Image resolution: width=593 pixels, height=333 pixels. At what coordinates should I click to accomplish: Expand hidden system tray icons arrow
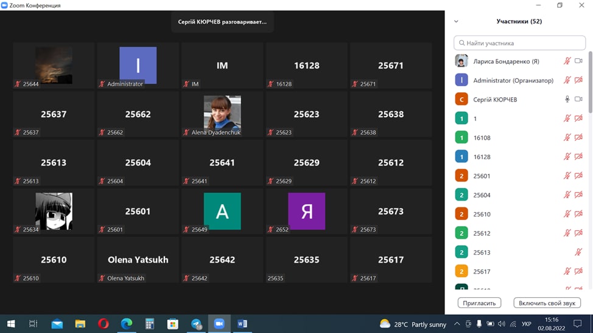tap(457, 324)
